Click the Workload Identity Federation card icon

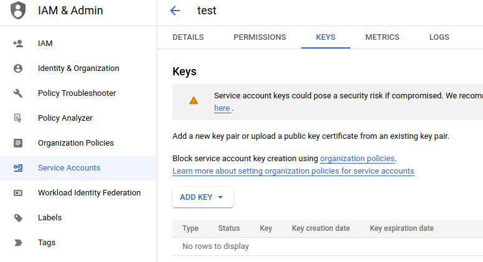[18, 193]
